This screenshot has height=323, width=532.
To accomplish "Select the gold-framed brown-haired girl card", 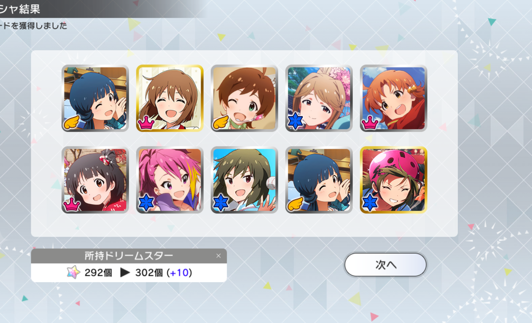I will click(170, 98).
